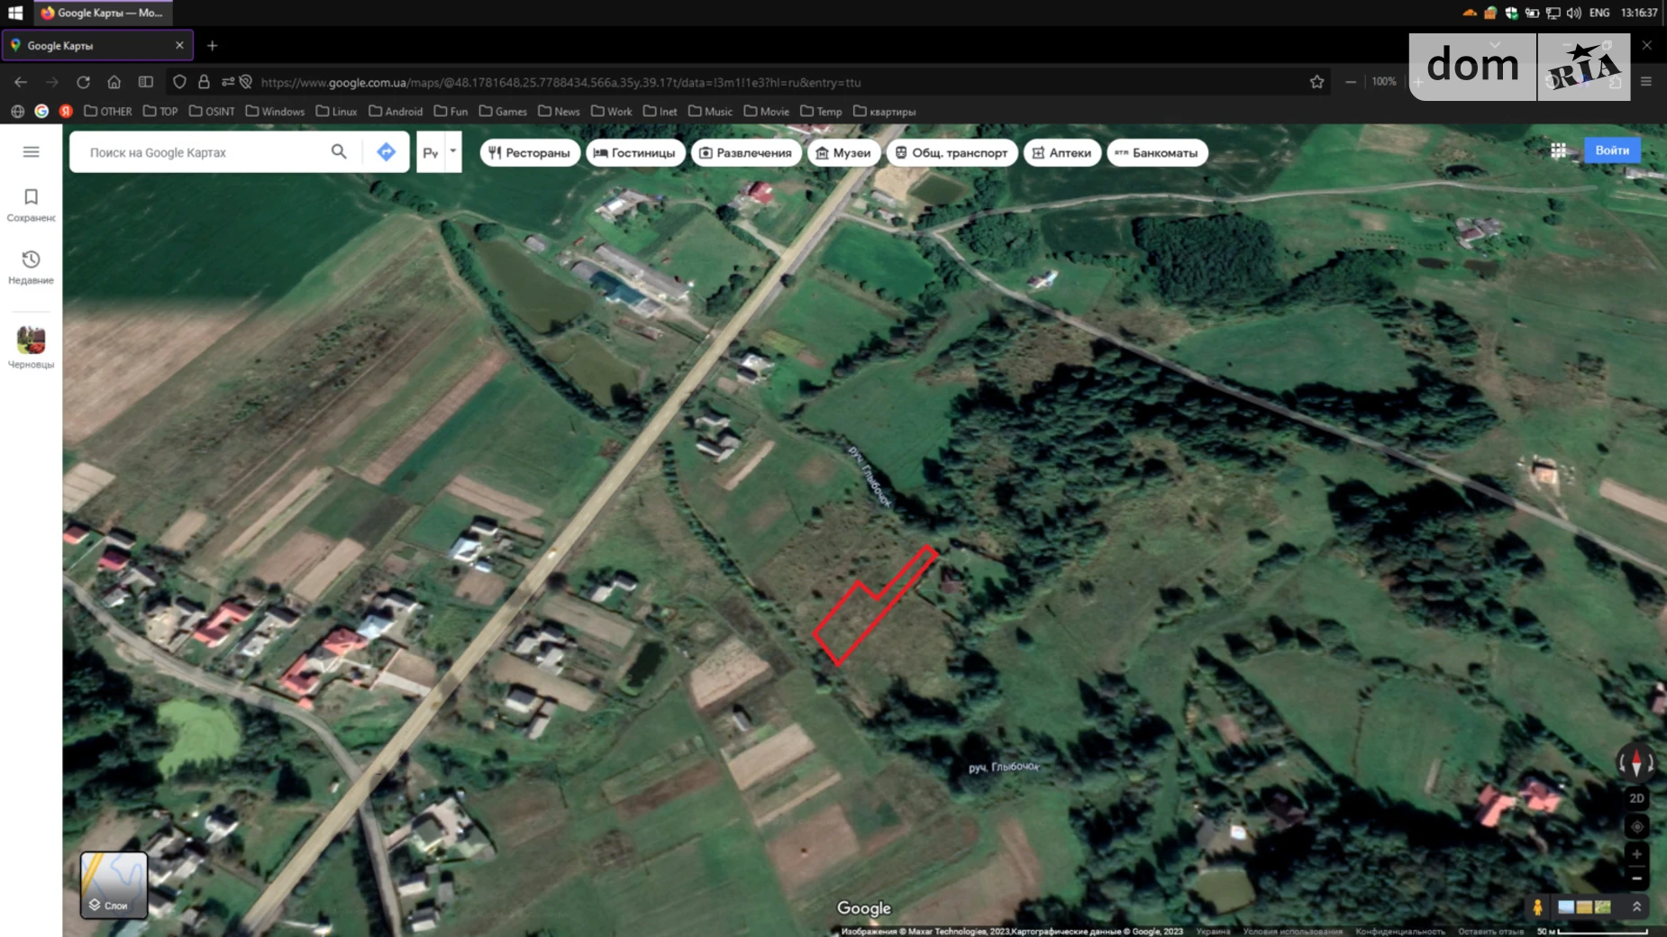Bookmark this page with the star
This screenshot has height=937, width=1667.
coord(1316,82)
